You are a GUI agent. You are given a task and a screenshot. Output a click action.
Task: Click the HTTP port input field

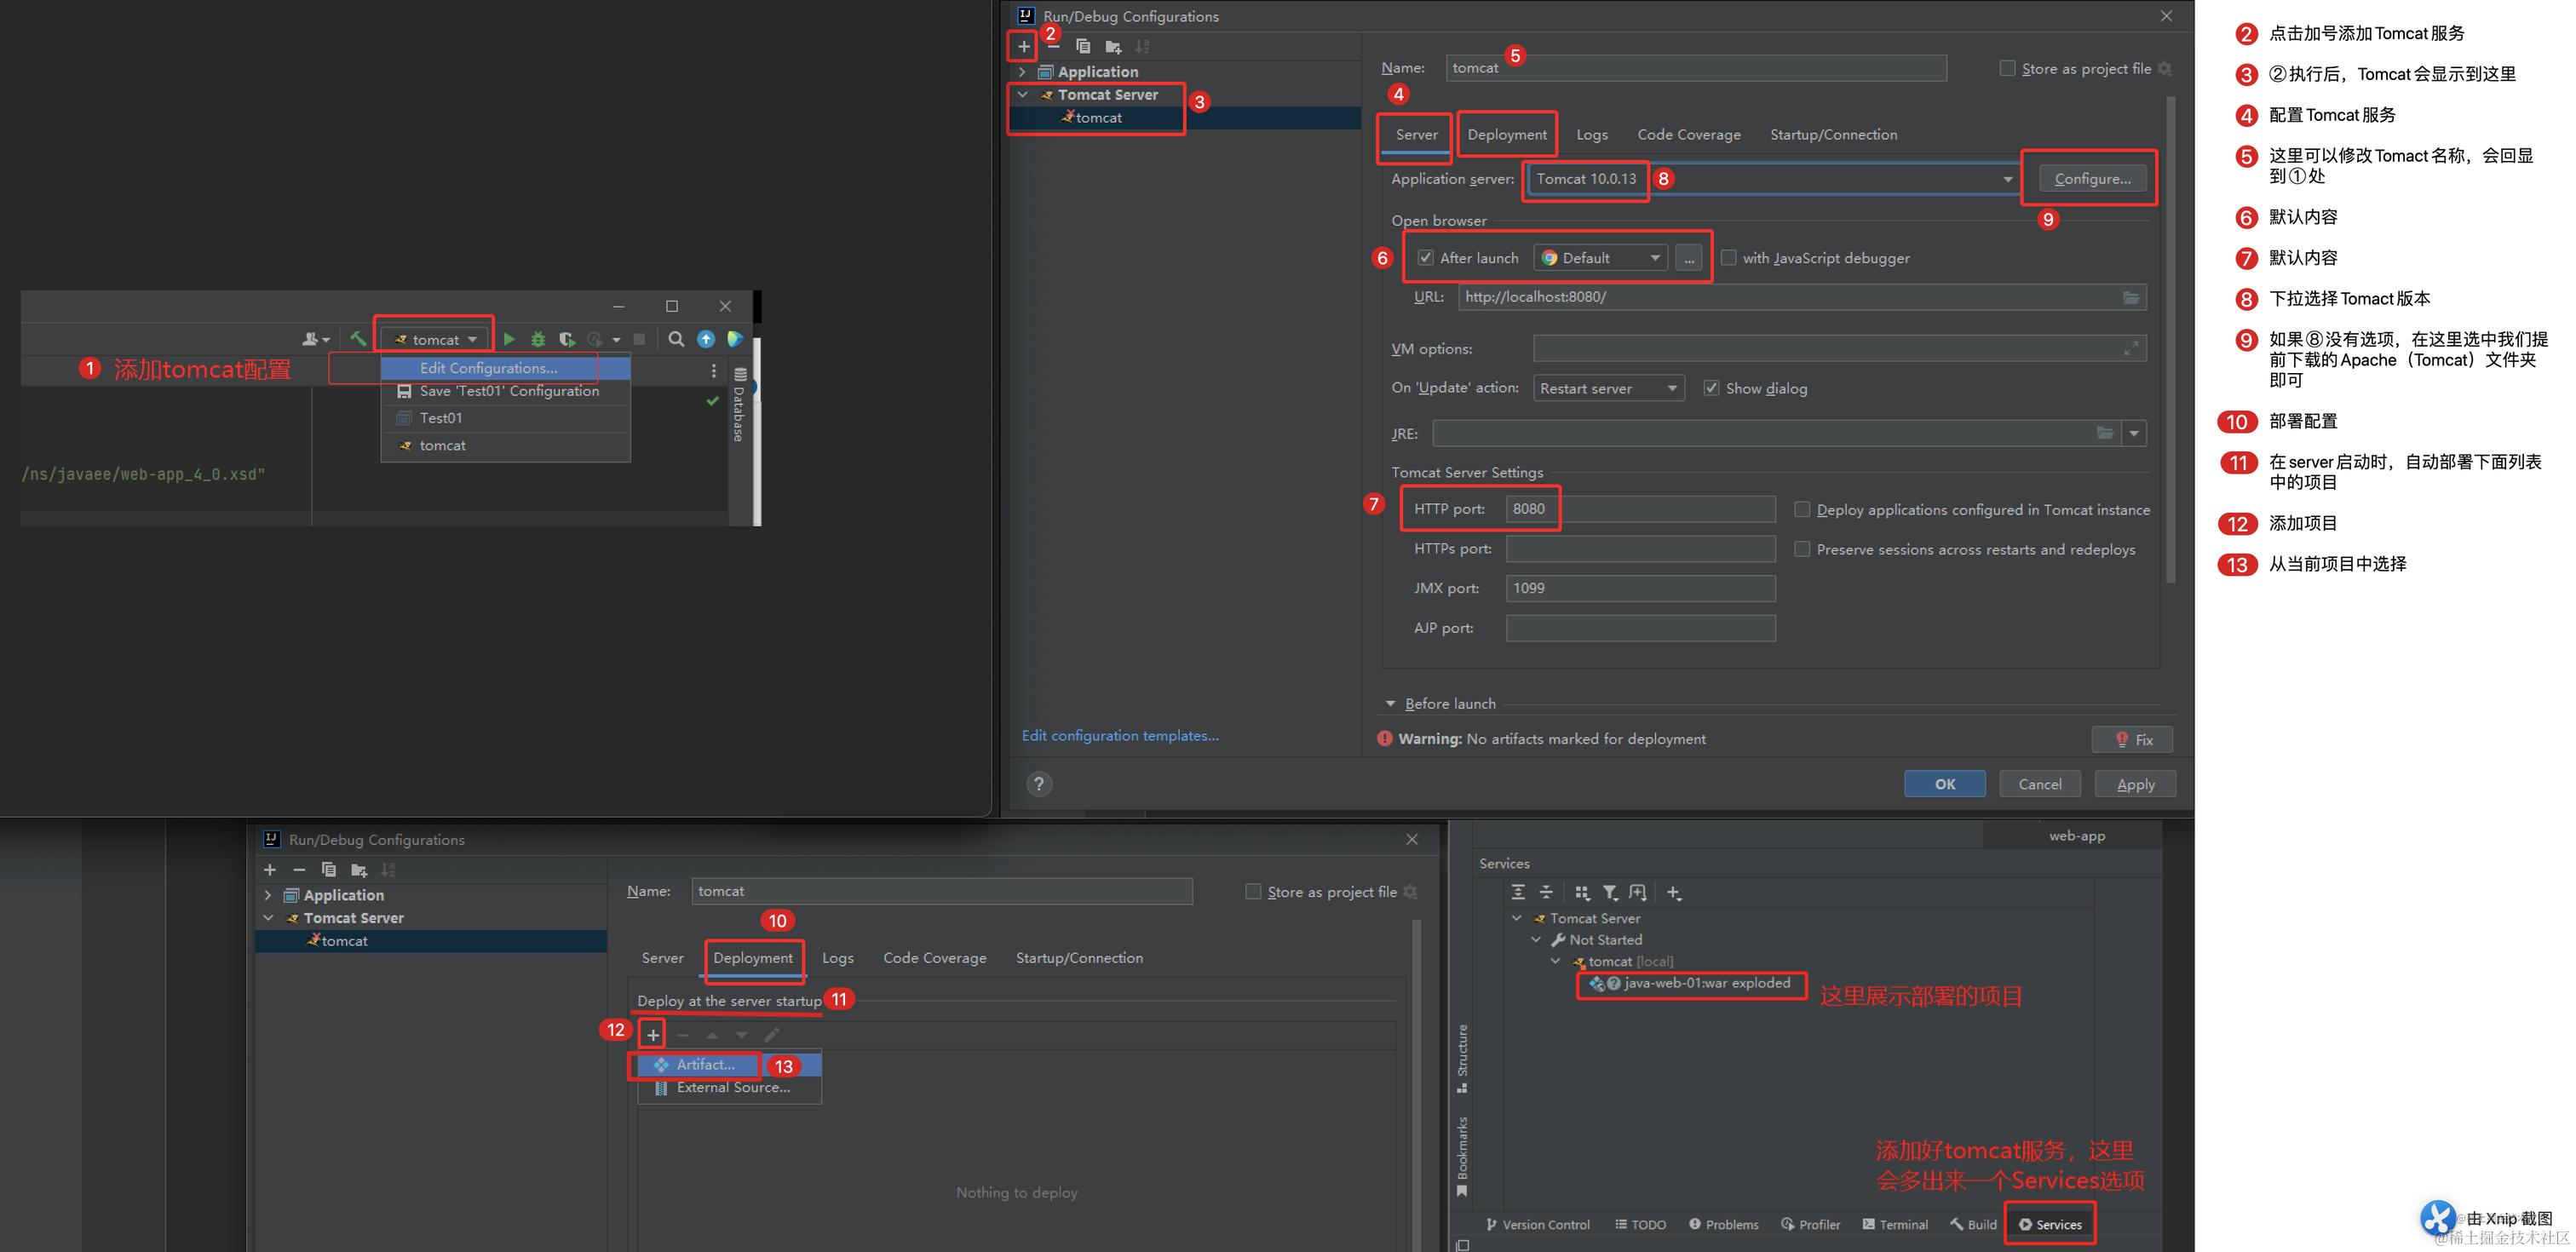coord(1640,509)
